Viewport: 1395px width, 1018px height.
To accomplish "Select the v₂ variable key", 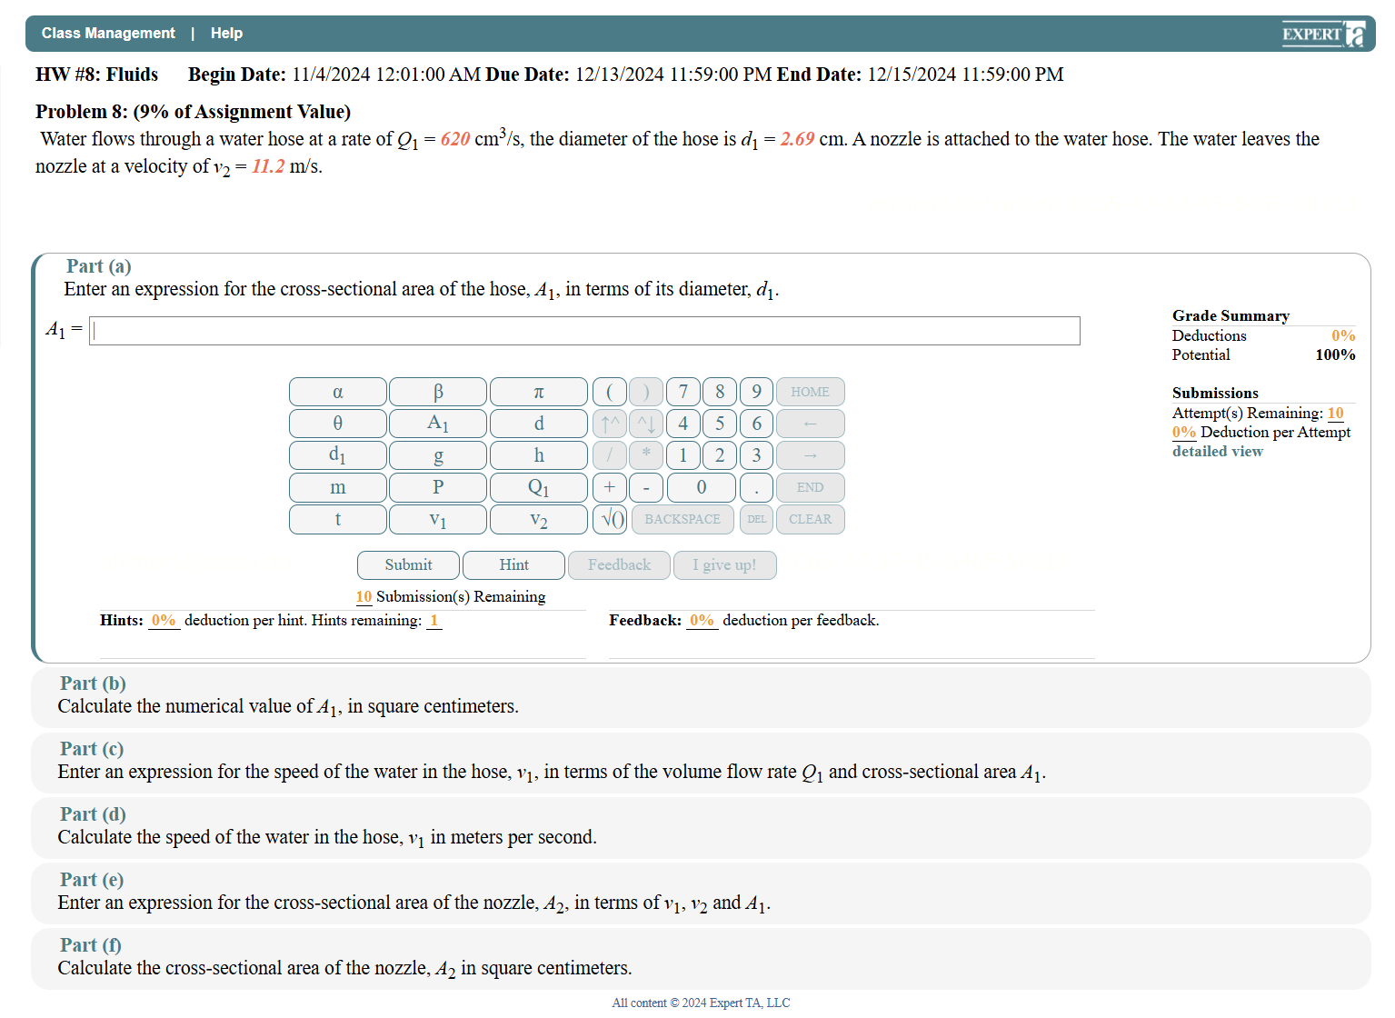I will (538, 519).
